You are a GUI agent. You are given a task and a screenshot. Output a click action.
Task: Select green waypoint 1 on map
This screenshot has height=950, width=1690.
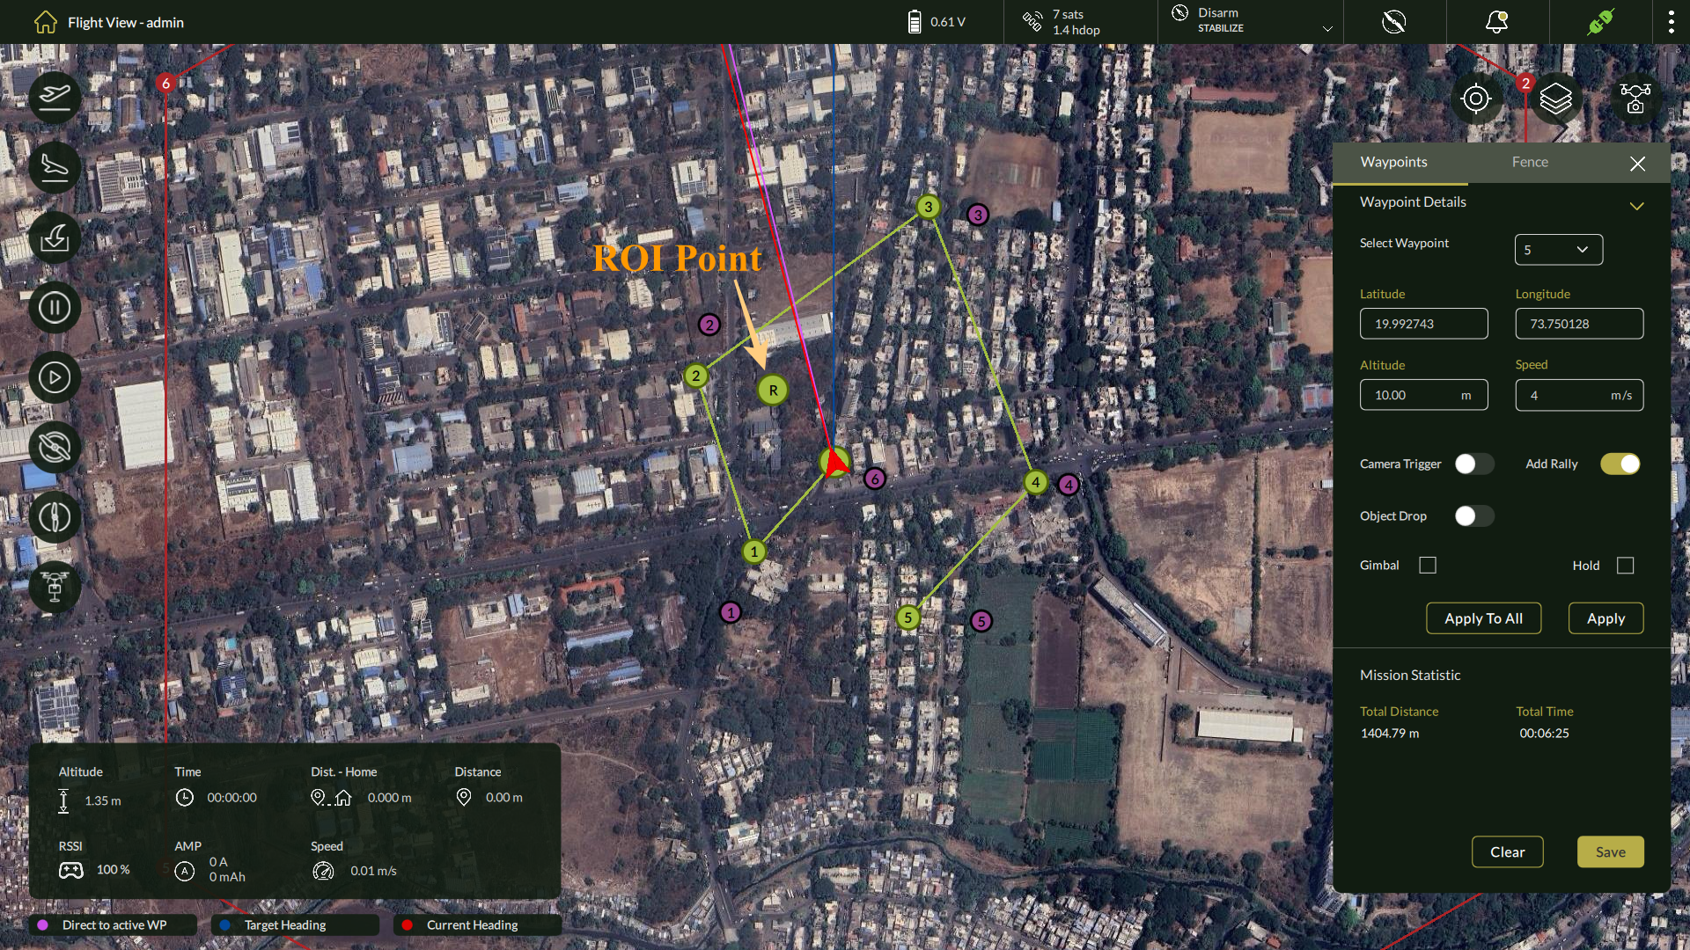(x=753, y=552)
